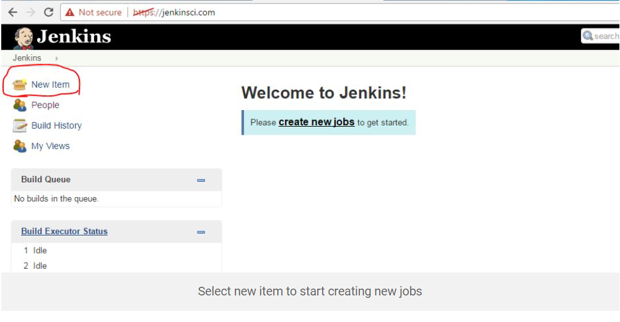This screenshot has height=322, width=620.
Task: Click the My Views icon
Action: click(x=19, y=146)
